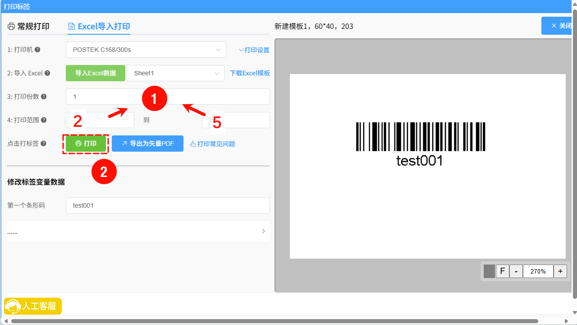This screenshot has width=577, height=325.
Task: Open the Sheet1 worksheet dropdown
Action: (x=175, y=73)
